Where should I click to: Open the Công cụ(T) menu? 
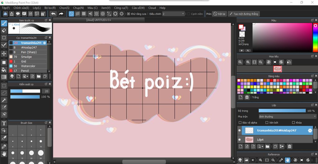(121, 8)
